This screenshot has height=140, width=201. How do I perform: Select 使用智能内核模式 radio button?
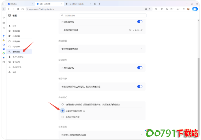(63, 104)
